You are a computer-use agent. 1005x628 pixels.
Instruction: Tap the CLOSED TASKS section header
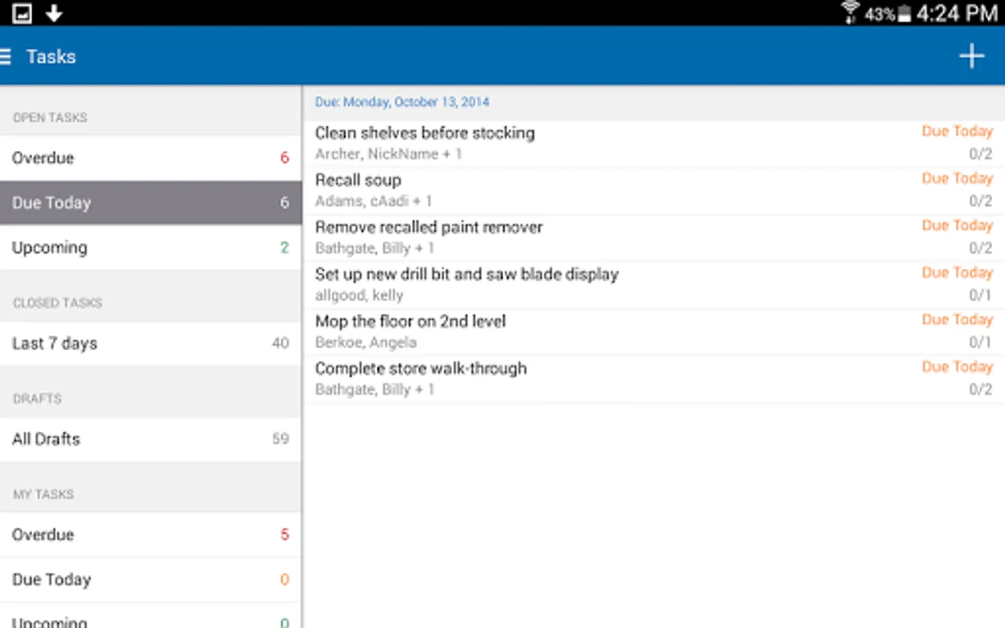tap(58, 303)
